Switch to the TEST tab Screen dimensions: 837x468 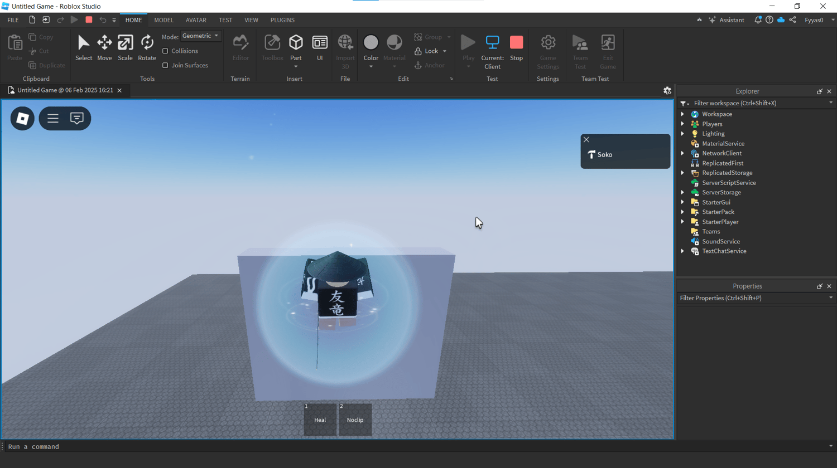[225, 20]
